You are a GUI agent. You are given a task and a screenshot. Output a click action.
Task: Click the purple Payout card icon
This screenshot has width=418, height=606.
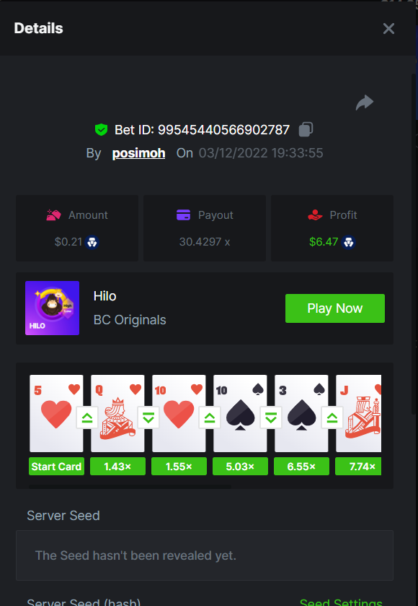[184, 215]
